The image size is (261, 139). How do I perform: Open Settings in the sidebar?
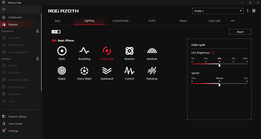click(x=13, y=131)
